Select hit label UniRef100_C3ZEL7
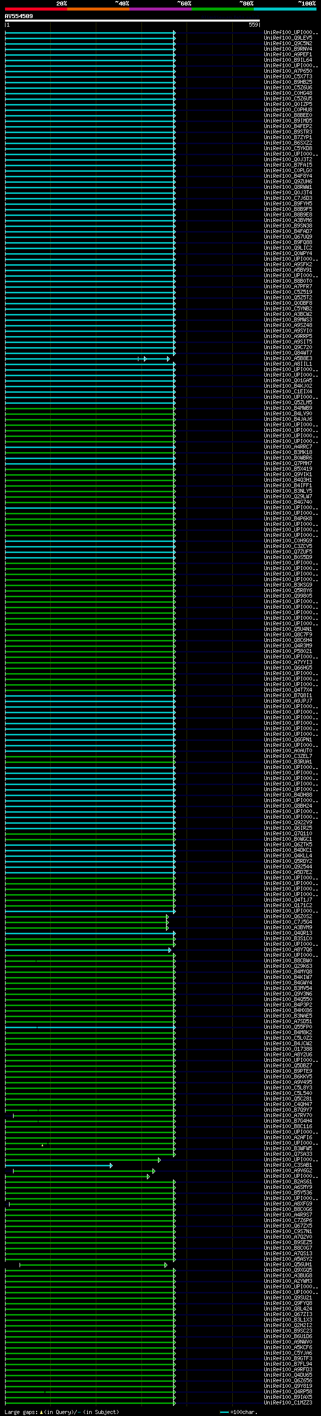 pos(287,756)
